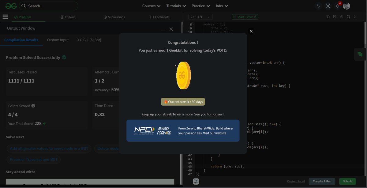367x188 pixels.
Task: Click the 'Solve Next' heading
Action: click(x=15, y=137)
